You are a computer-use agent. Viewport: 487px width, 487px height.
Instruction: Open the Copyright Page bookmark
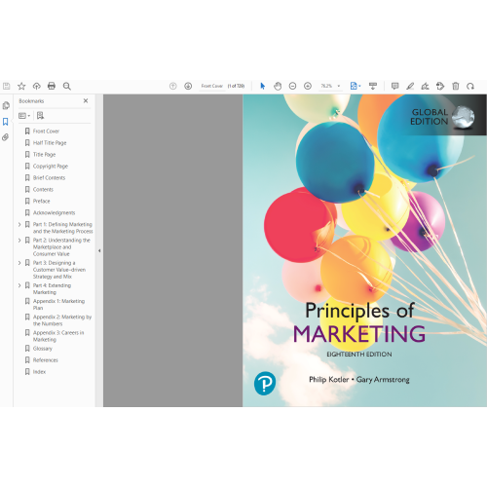coord(51,167)
